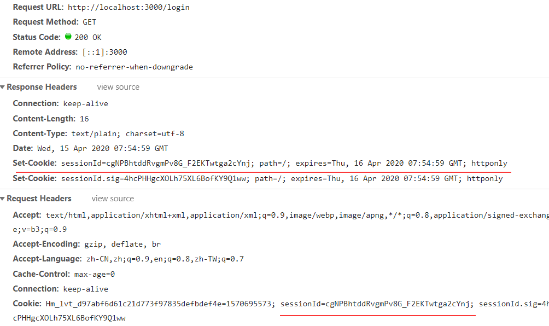Click the Remote Address [::1]:3000 value

(104, 52)
